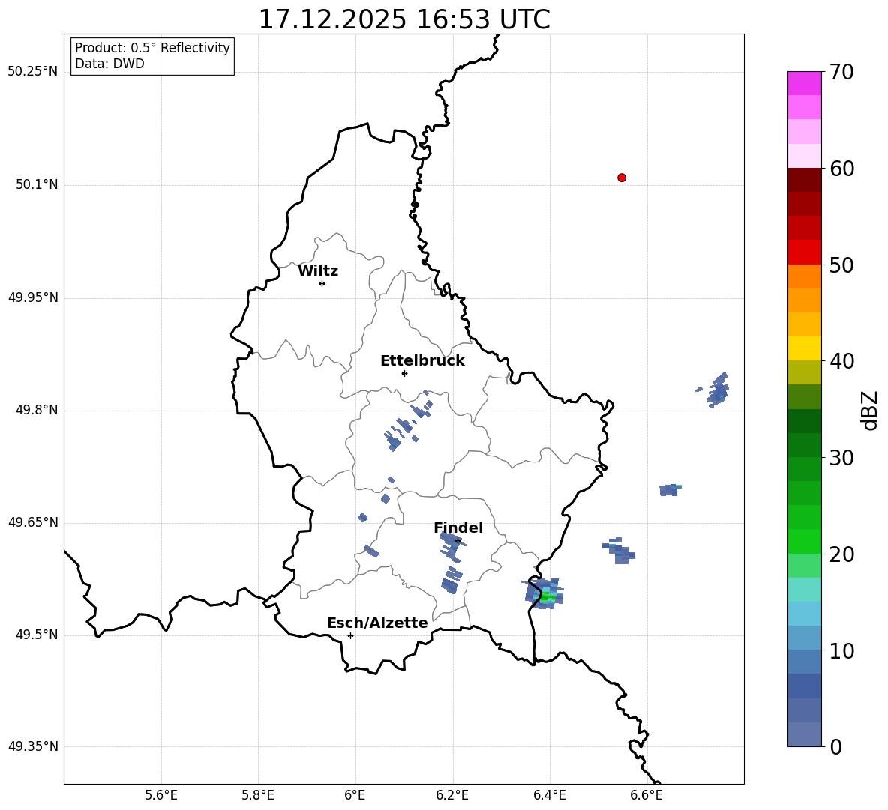Click the magenta 70 dBZ colorbar segment
This screenshot has width=888, height=810.
[x=804, y=83]
